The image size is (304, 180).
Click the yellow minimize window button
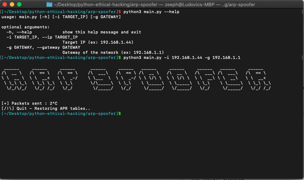12,4
